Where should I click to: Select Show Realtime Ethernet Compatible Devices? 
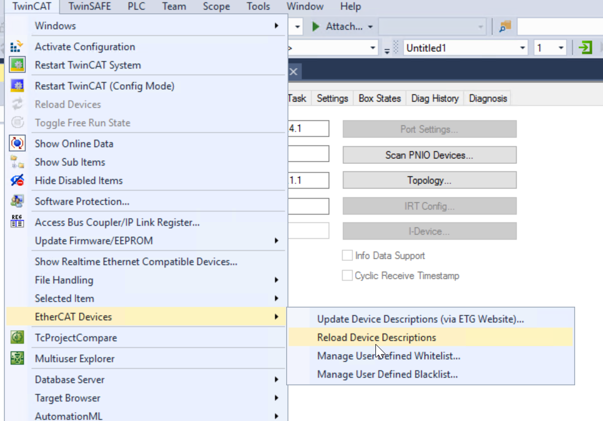(146, 262)
